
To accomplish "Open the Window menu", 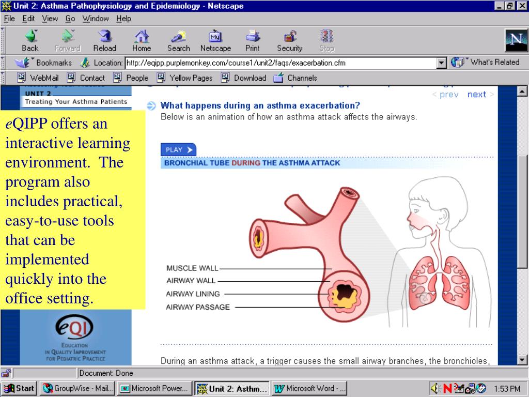I will (96, 19).
